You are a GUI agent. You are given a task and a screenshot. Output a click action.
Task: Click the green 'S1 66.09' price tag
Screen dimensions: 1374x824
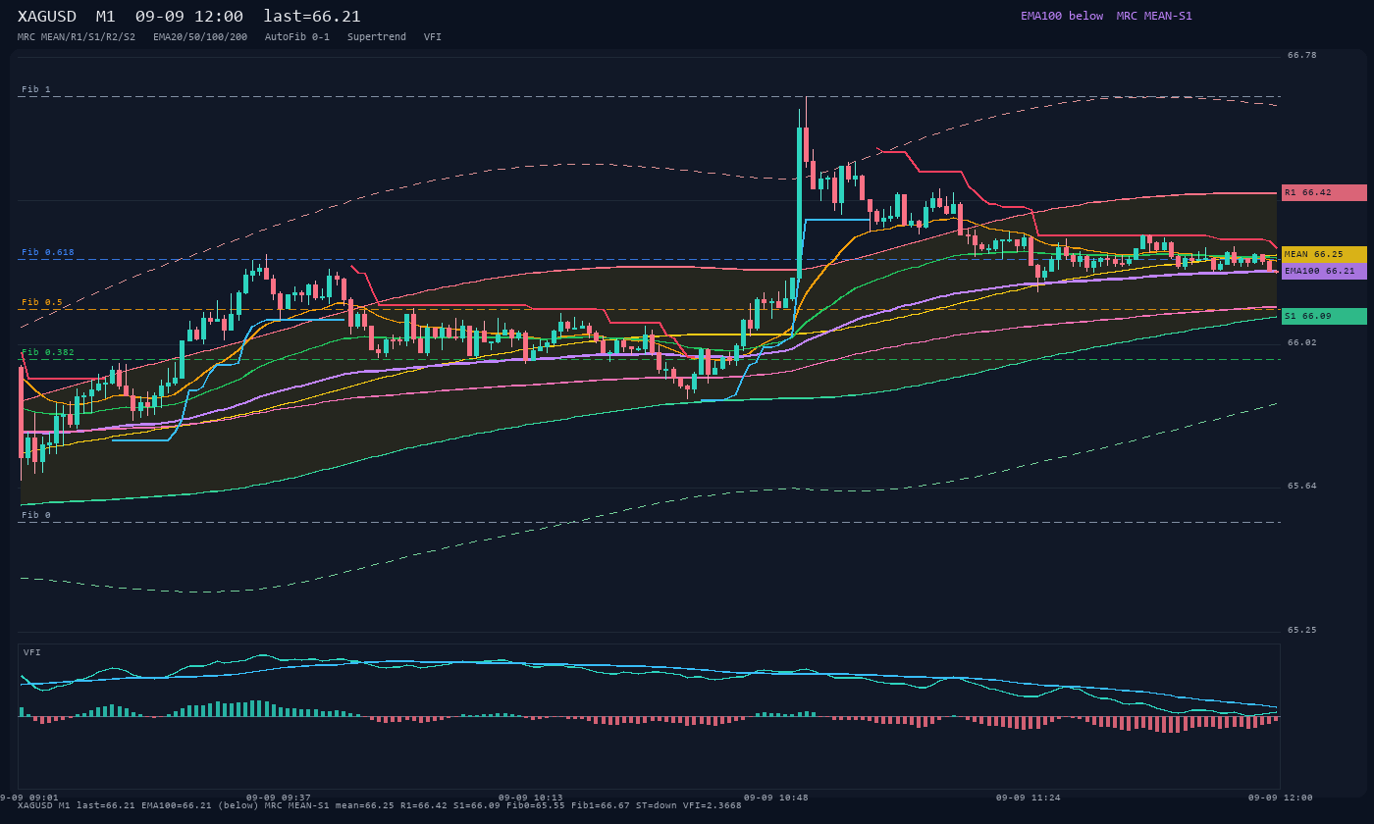point(1324,316)
